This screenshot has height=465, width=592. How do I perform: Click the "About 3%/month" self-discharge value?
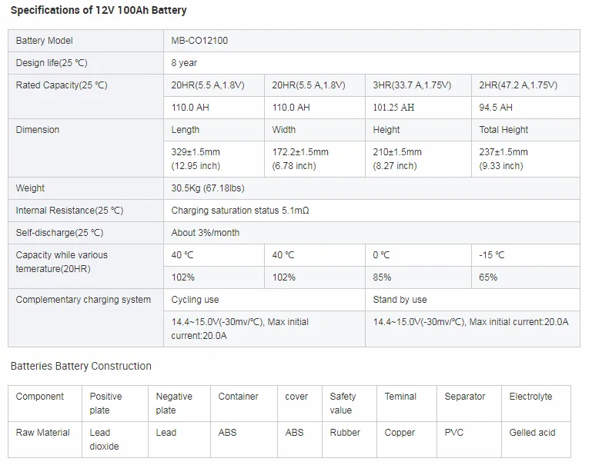pos(205,233)
